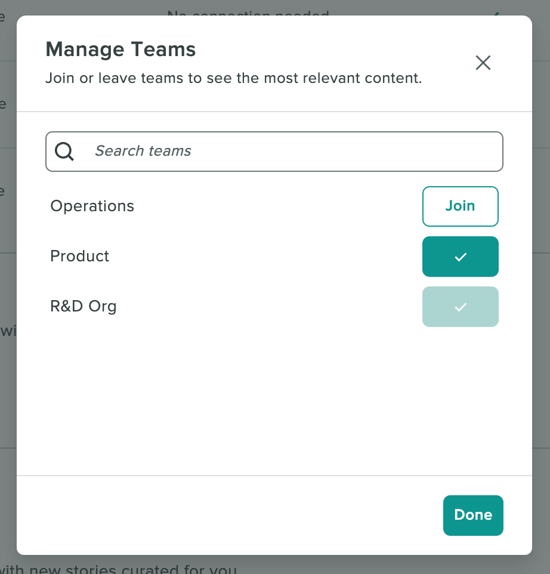The height and width of the screenshot is (574, 550).
Task: Select the R&D Org team label
Action: [83, 306]
